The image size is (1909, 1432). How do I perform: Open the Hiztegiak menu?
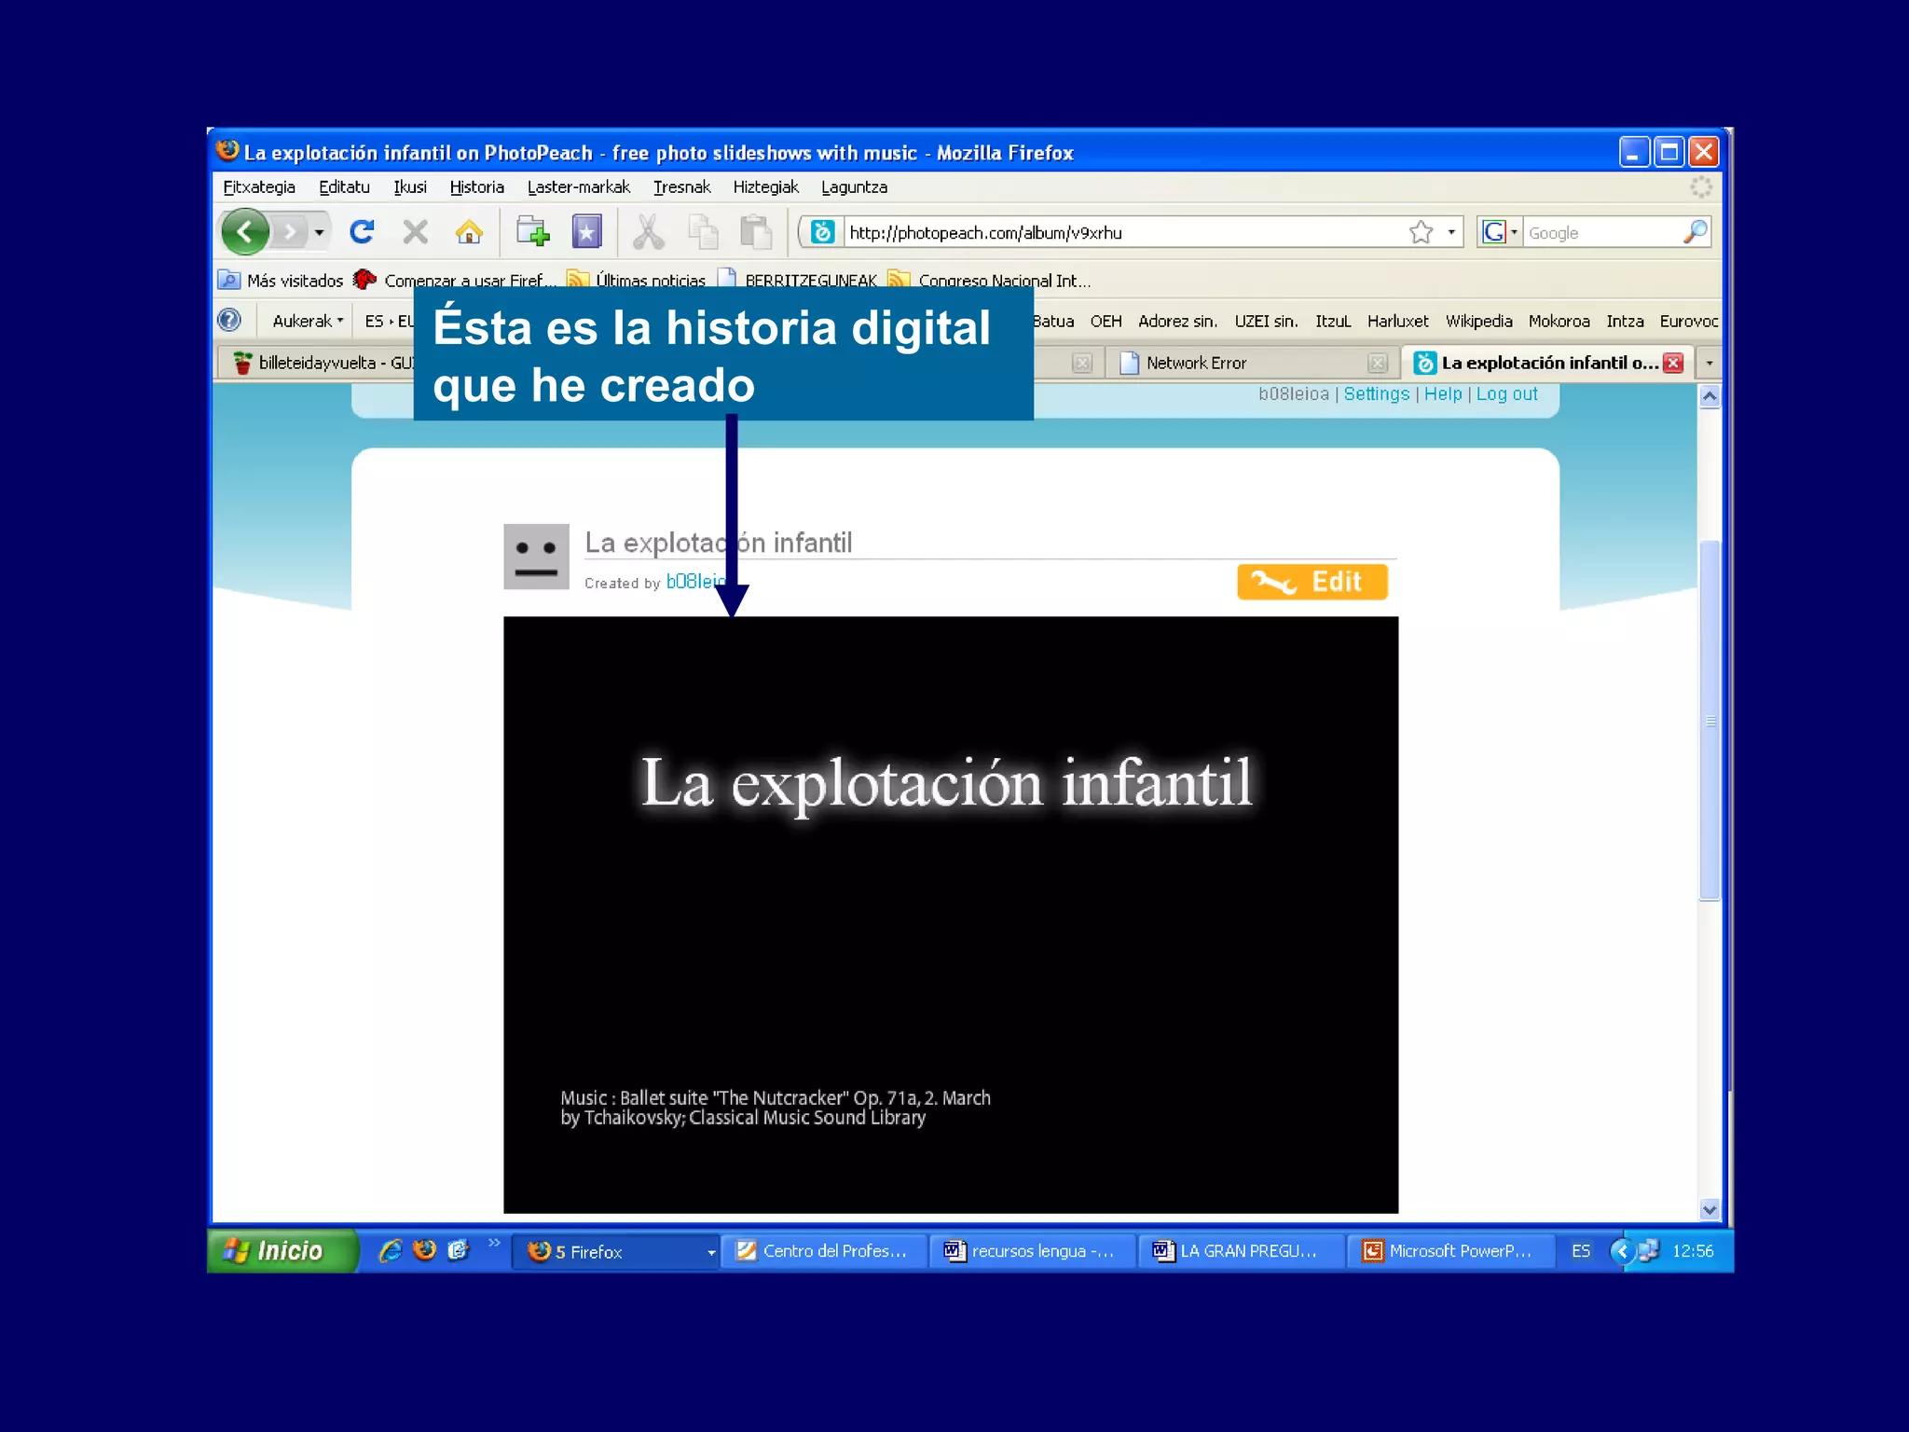(765, 186)
